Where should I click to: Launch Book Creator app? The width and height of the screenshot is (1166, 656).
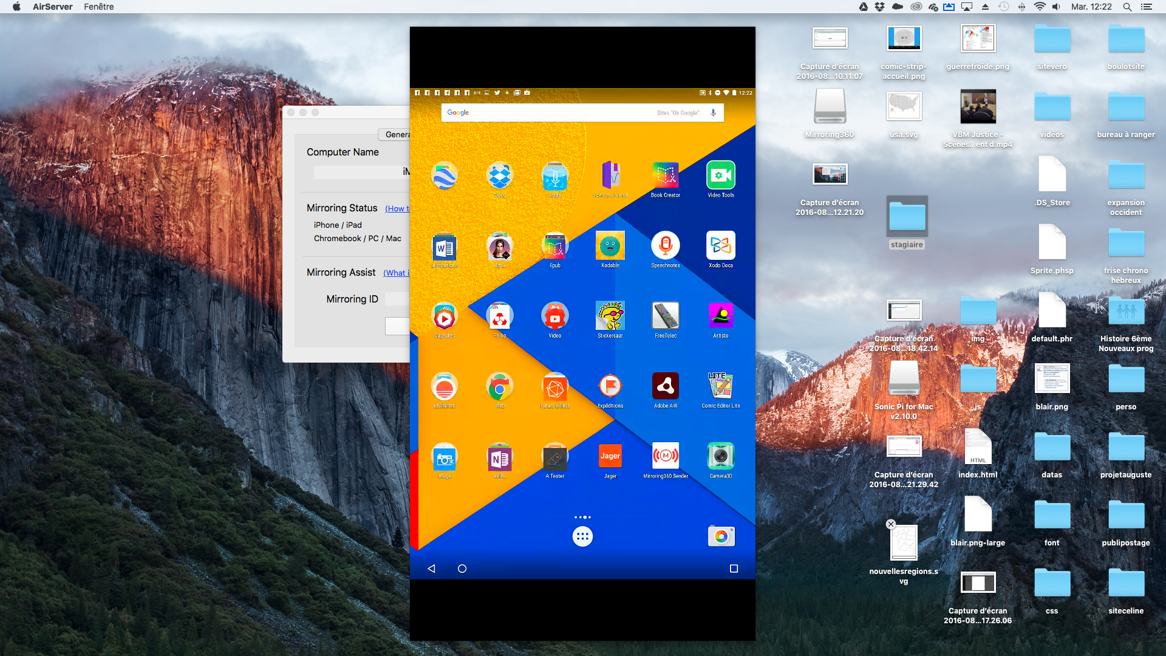[x=665, y=176]
